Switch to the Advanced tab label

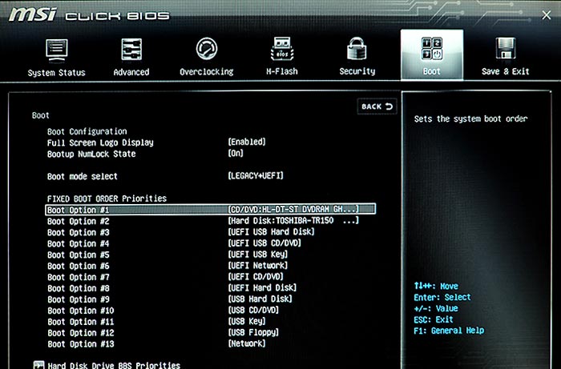131,72
